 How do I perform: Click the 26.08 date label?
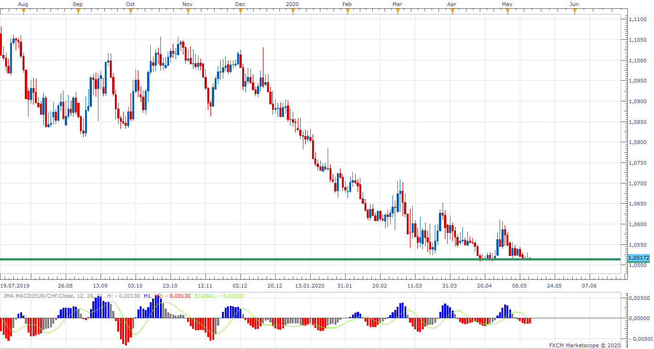click(x=66, y=285)
